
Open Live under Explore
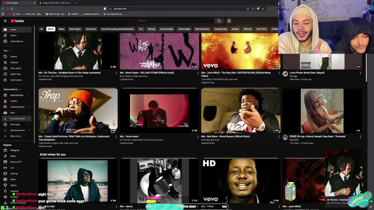[x=17, y=168]
